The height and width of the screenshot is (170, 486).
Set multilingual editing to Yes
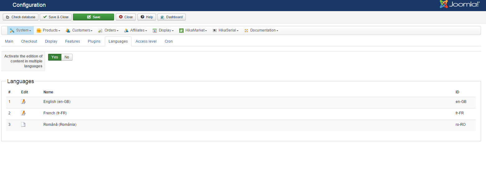55,57
